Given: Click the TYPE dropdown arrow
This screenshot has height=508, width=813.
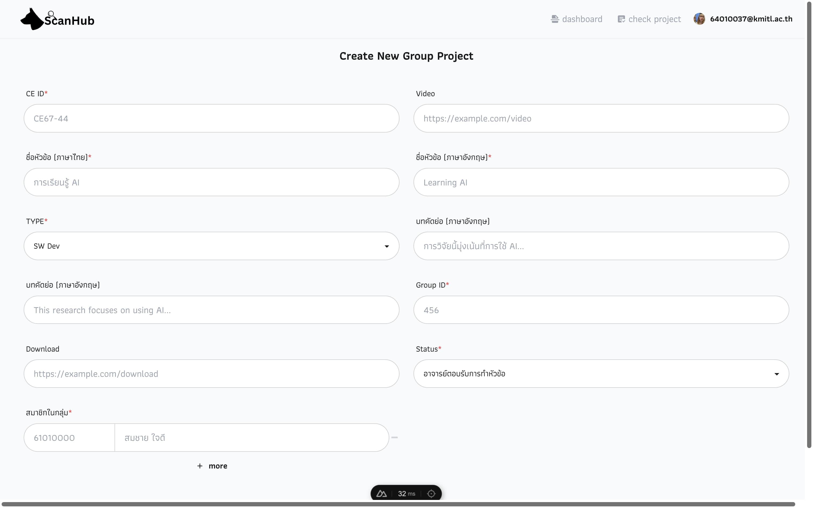Looking at the screenshot, I should pyautogui.click(x=387, y=246).
